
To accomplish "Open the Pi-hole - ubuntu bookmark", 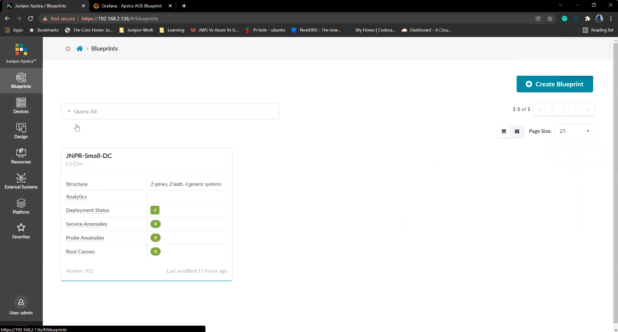I will pos(265,30).
